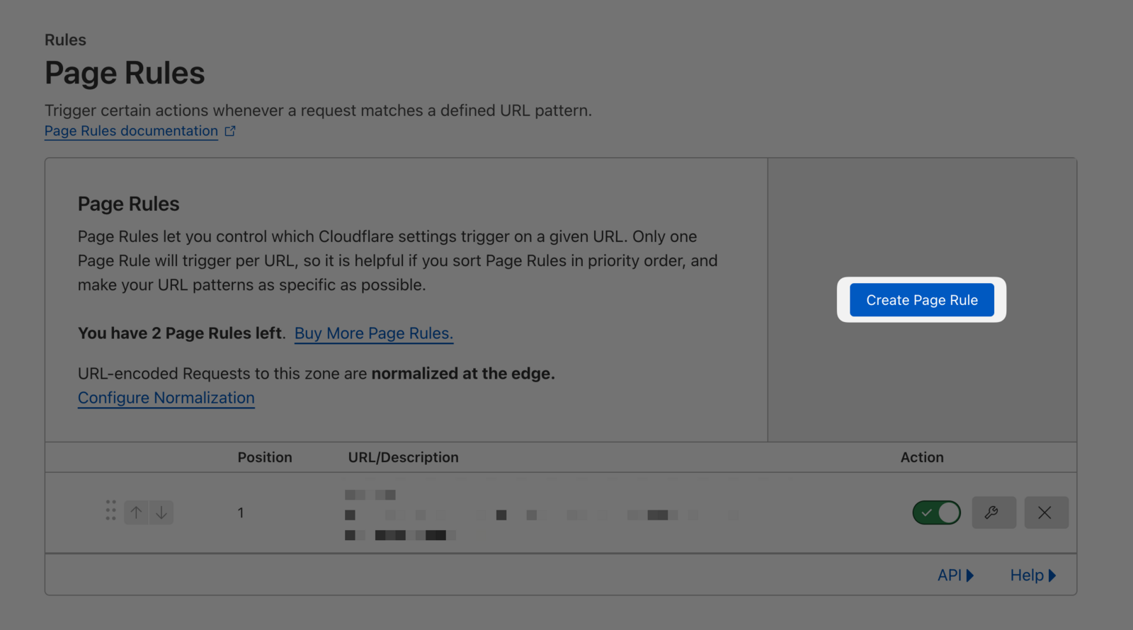
Task: Expand the Help section
Action: pos(1033,575)
